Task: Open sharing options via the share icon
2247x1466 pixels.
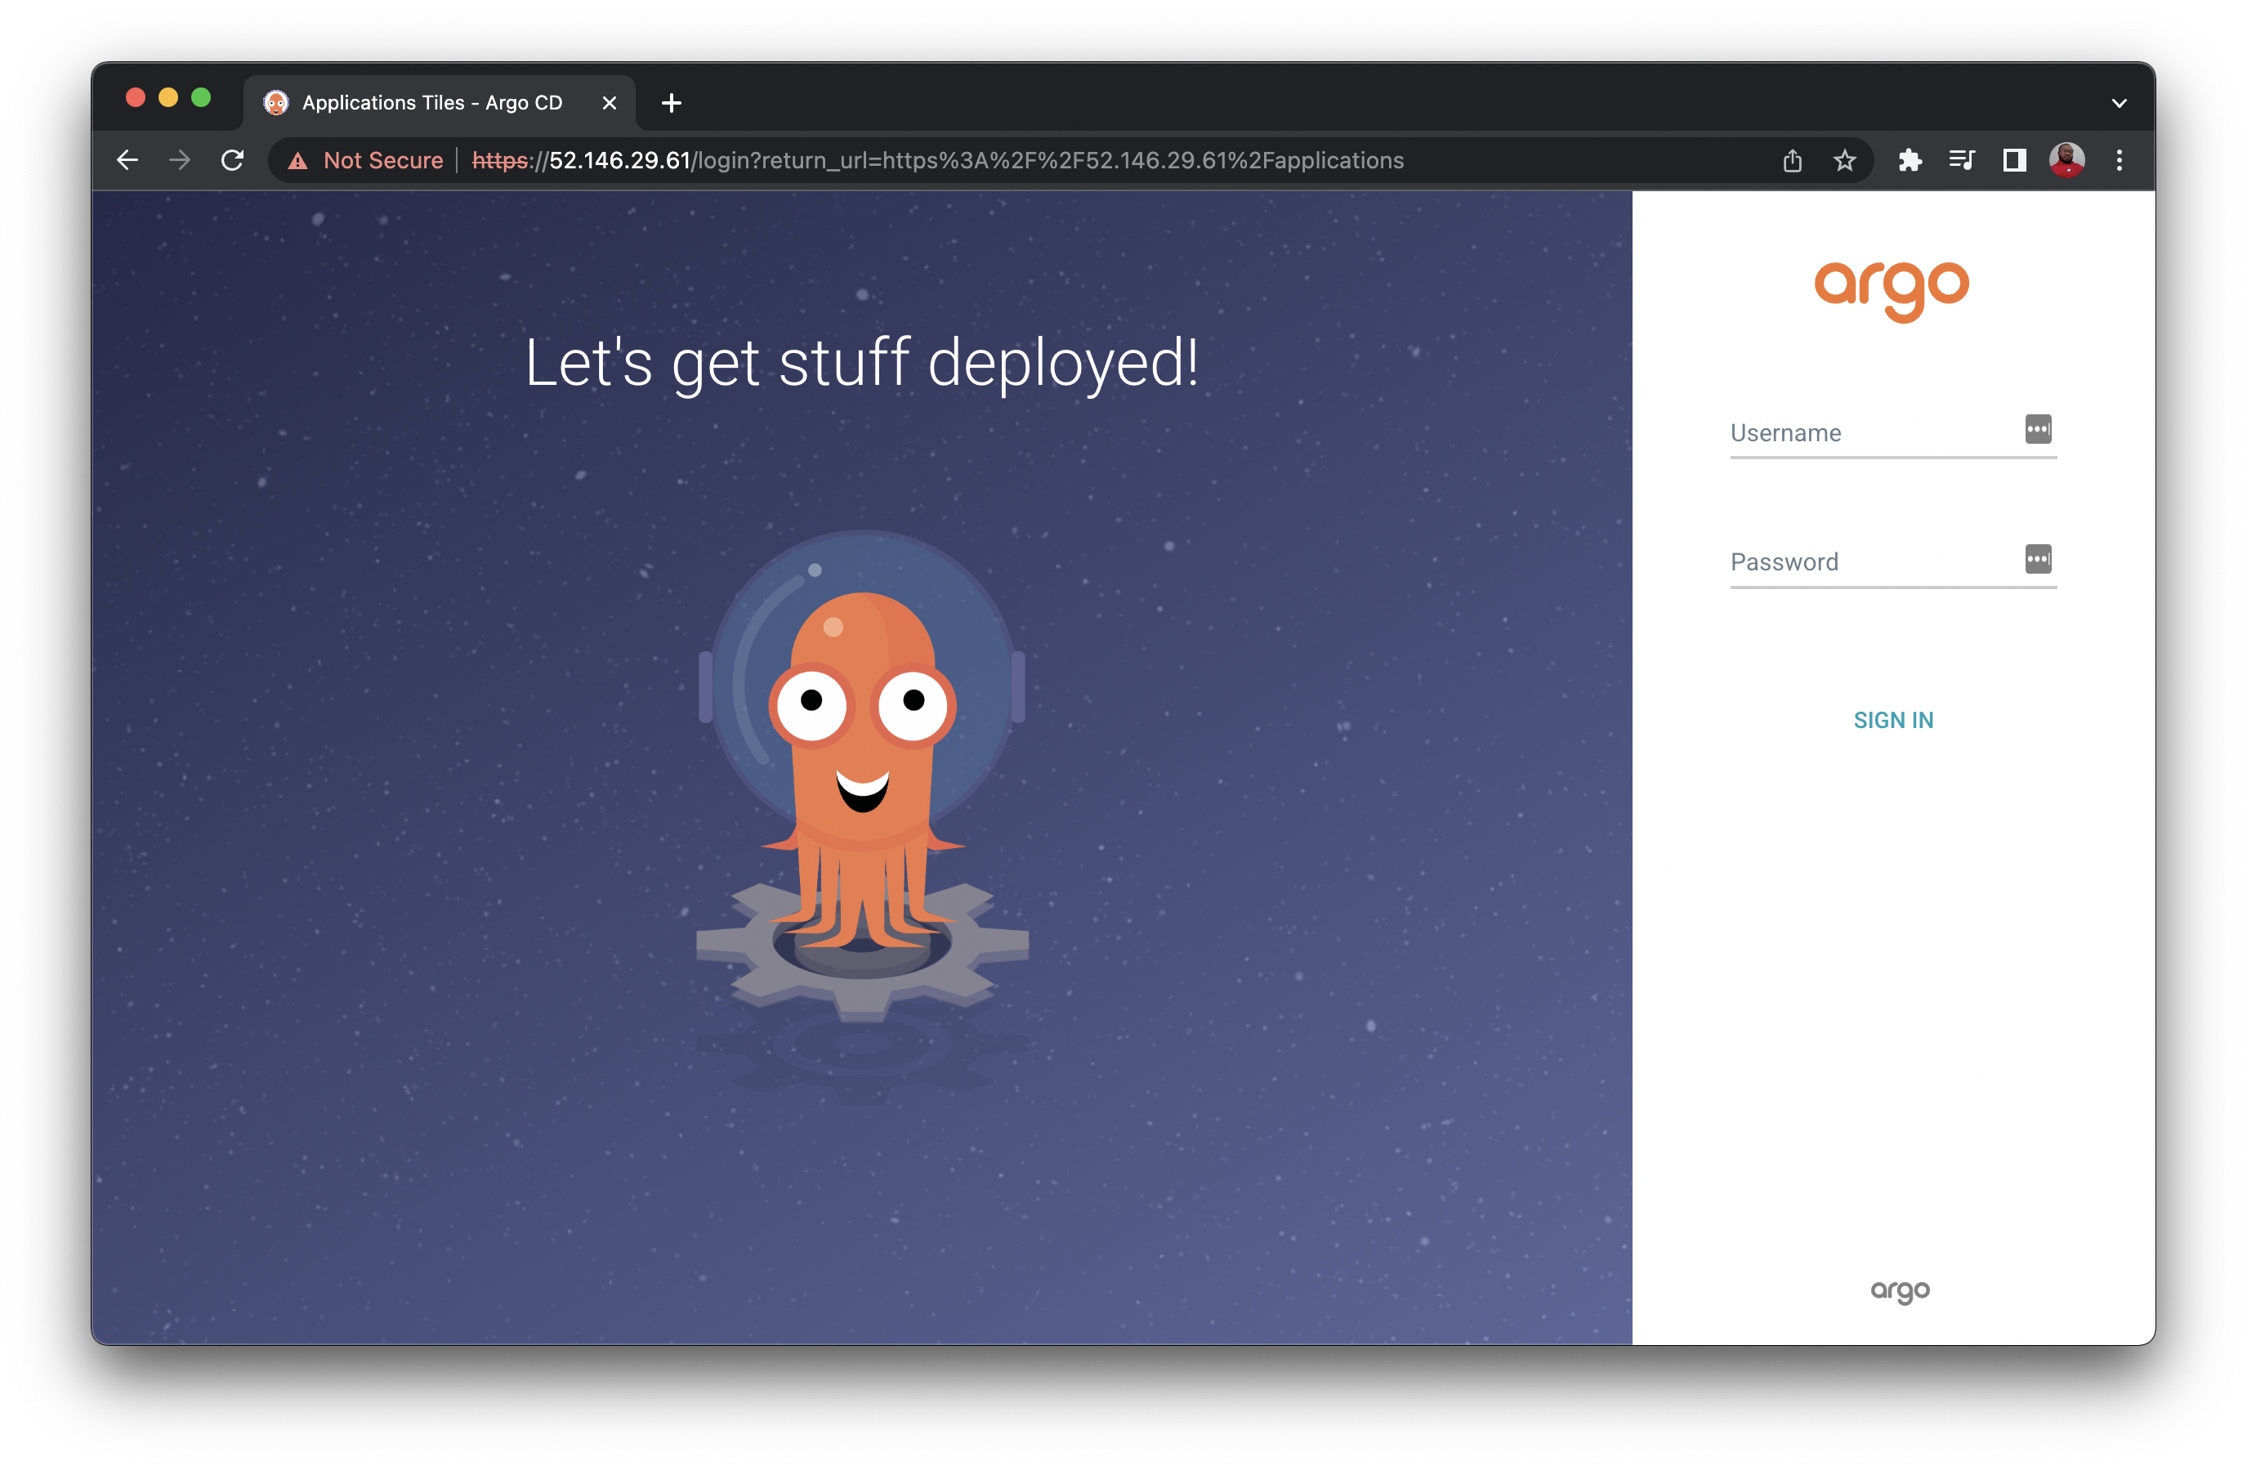Action: point(1793,160)
